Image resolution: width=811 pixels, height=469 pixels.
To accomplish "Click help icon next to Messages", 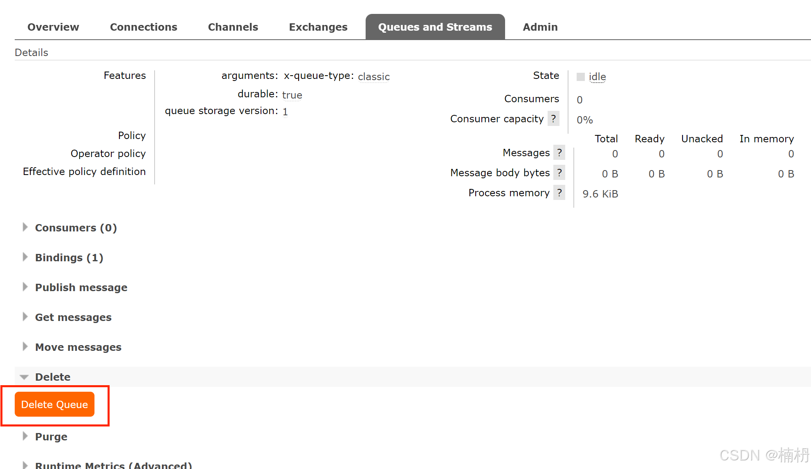I will coord(559,153).
